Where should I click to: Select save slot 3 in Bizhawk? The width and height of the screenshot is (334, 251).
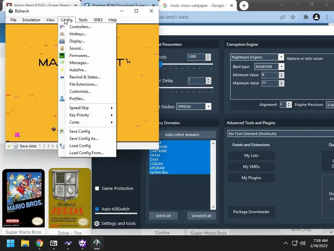click(x=48, y=146)
